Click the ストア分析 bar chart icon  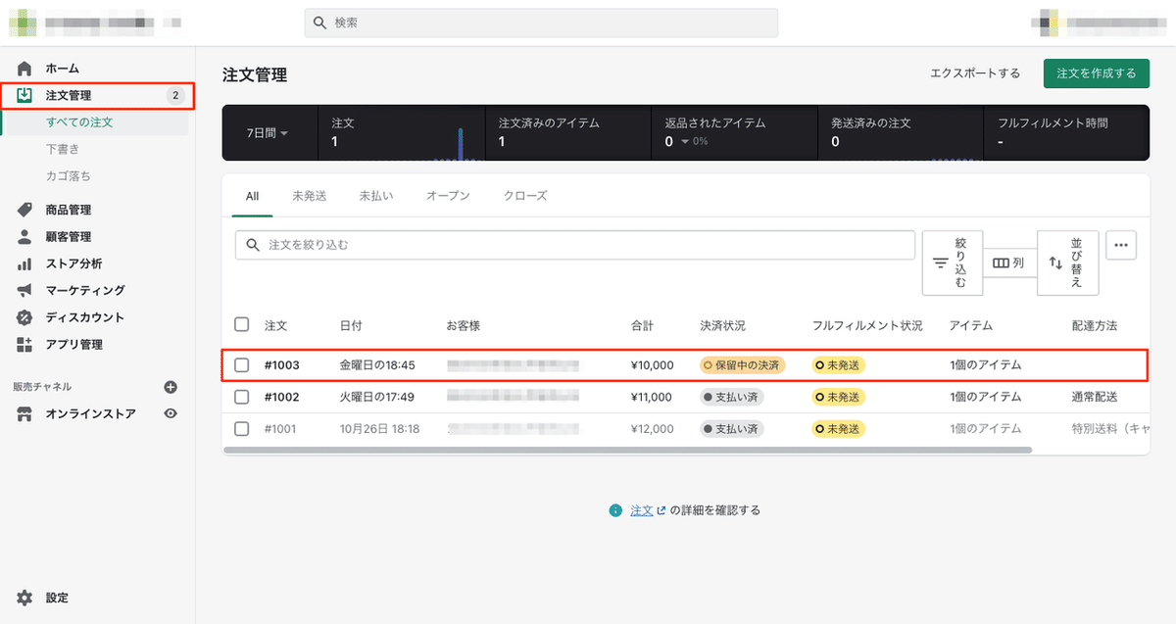coord(25,264)
